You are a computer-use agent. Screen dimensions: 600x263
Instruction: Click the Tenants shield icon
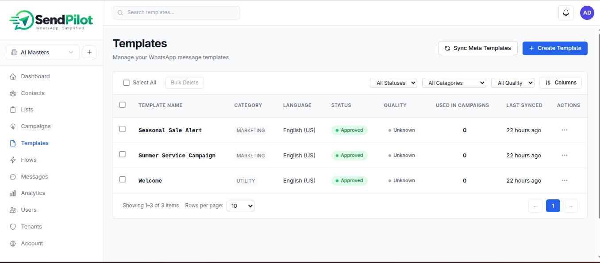click(x=13, y=227)
